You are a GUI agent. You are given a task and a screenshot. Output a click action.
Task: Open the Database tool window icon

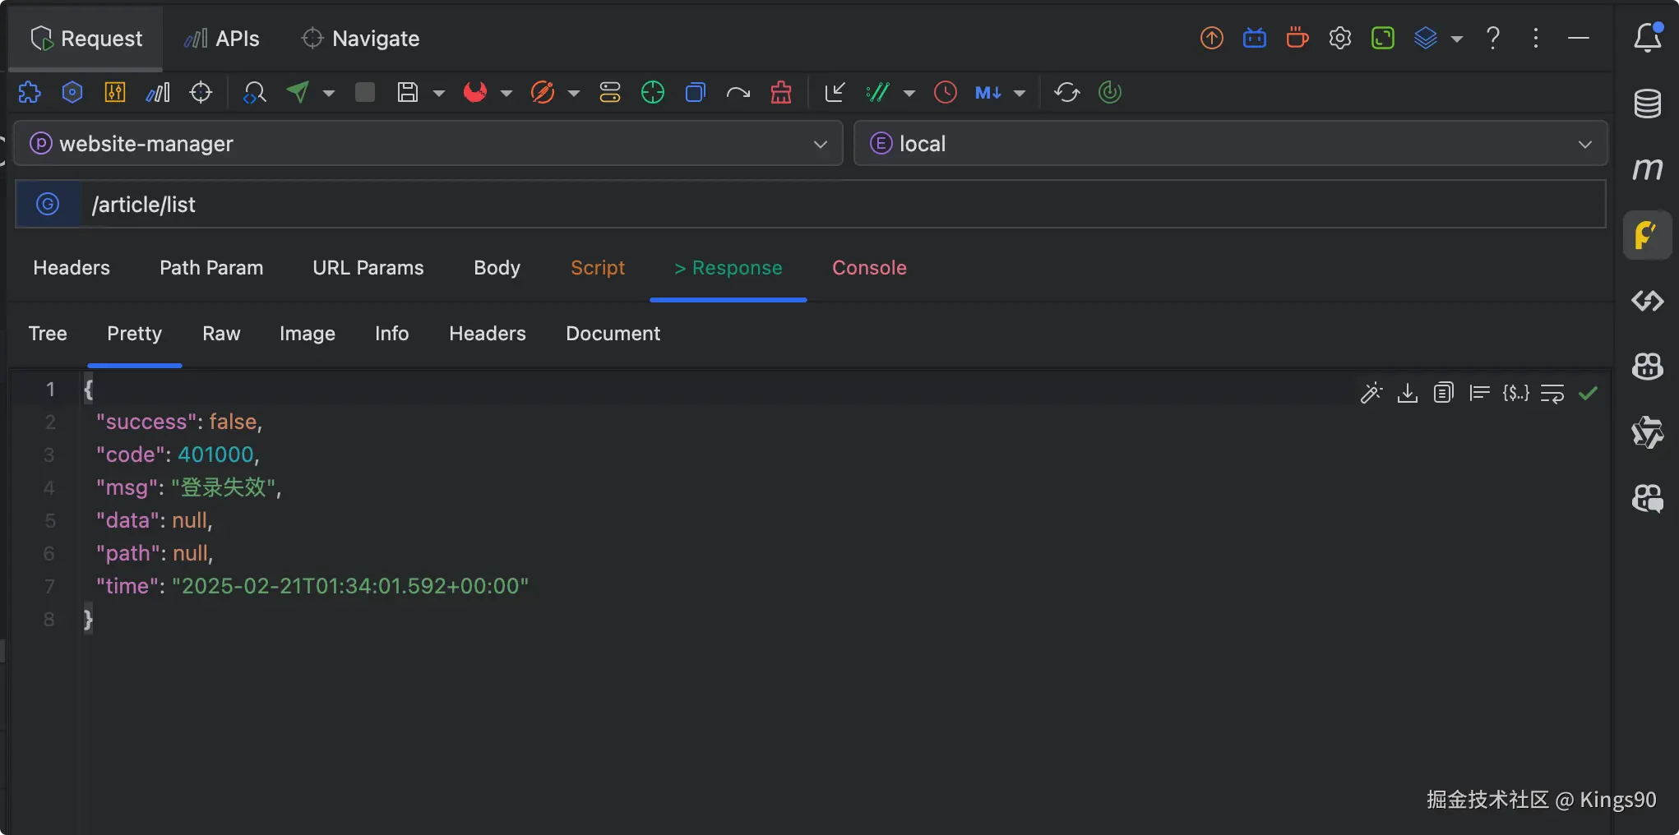point(1648,104)
